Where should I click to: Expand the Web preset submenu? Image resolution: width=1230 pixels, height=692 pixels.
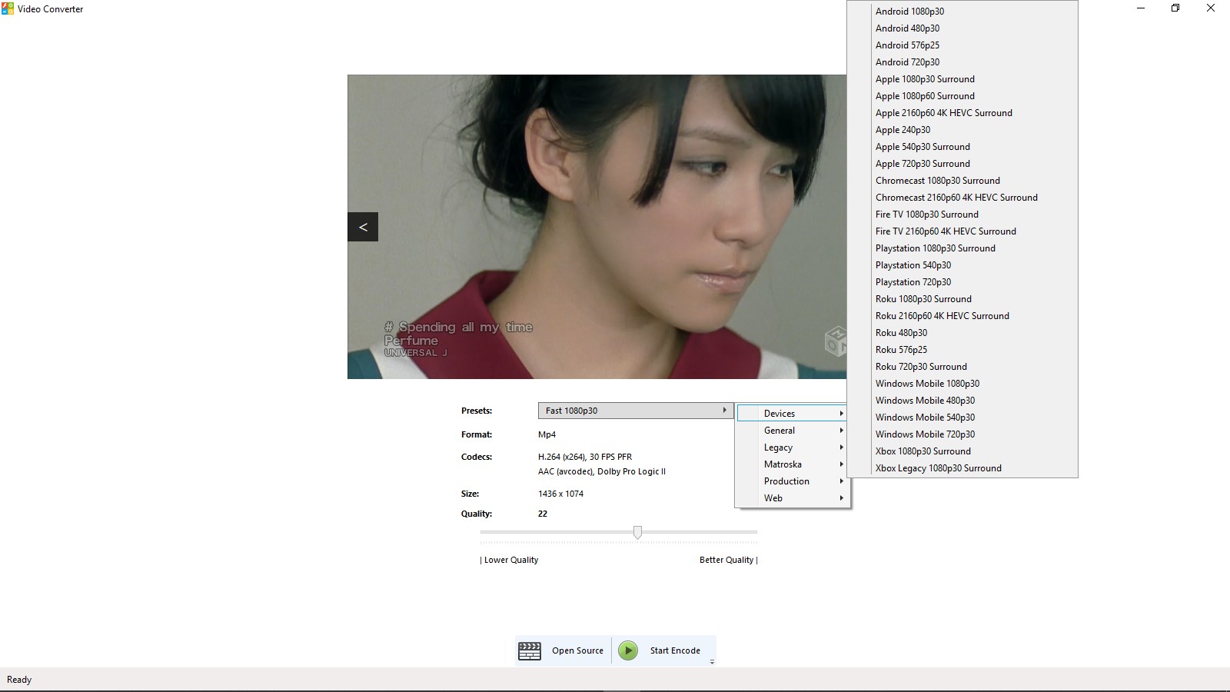click(793, 498)
